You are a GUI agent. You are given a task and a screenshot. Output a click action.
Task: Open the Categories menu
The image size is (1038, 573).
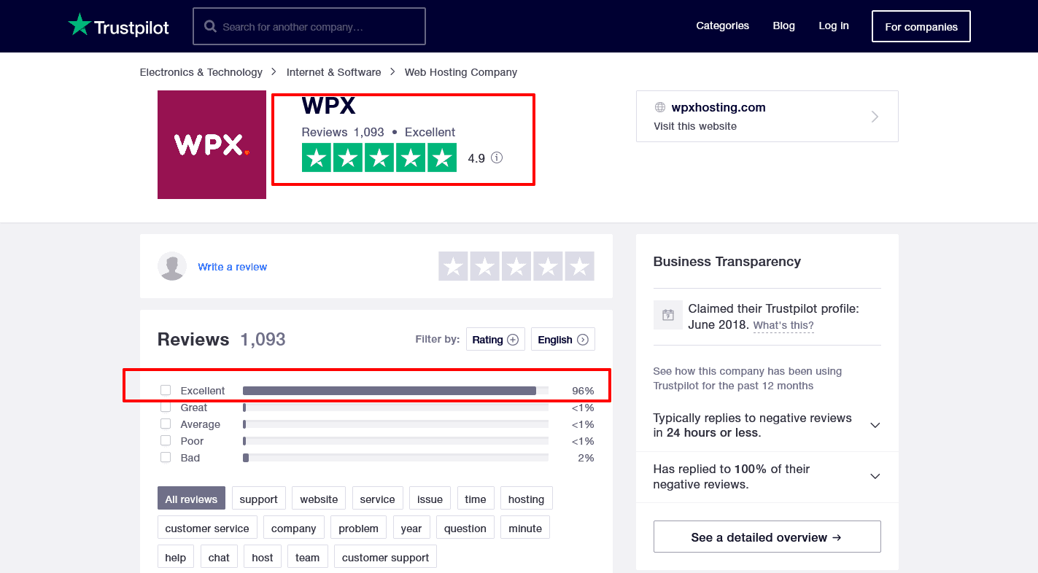pos(722,26)
